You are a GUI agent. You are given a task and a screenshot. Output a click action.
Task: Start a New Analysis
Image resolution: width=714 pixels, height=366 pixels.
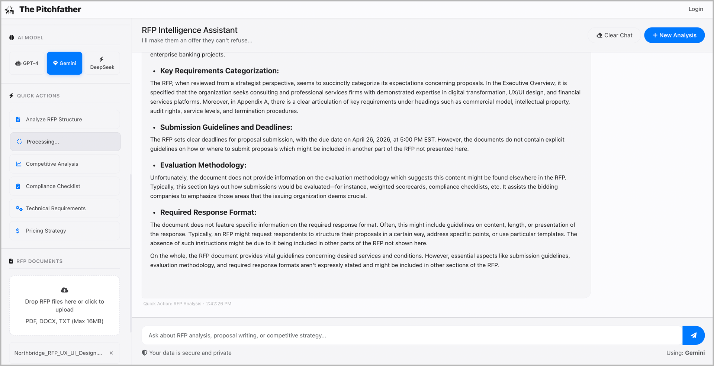click(x=674, y=35)
